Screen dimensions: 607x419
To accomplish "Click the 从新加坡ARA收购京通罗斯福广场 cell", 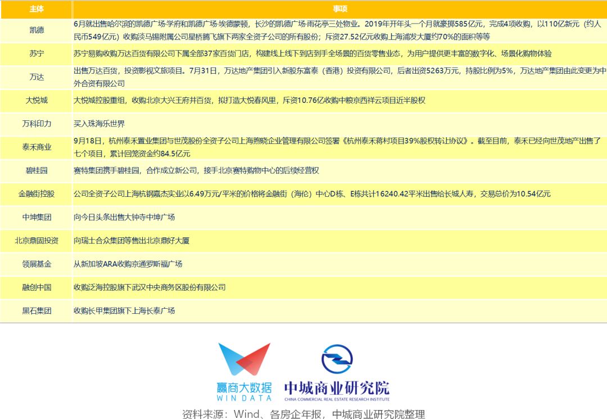I will (340, 264).
